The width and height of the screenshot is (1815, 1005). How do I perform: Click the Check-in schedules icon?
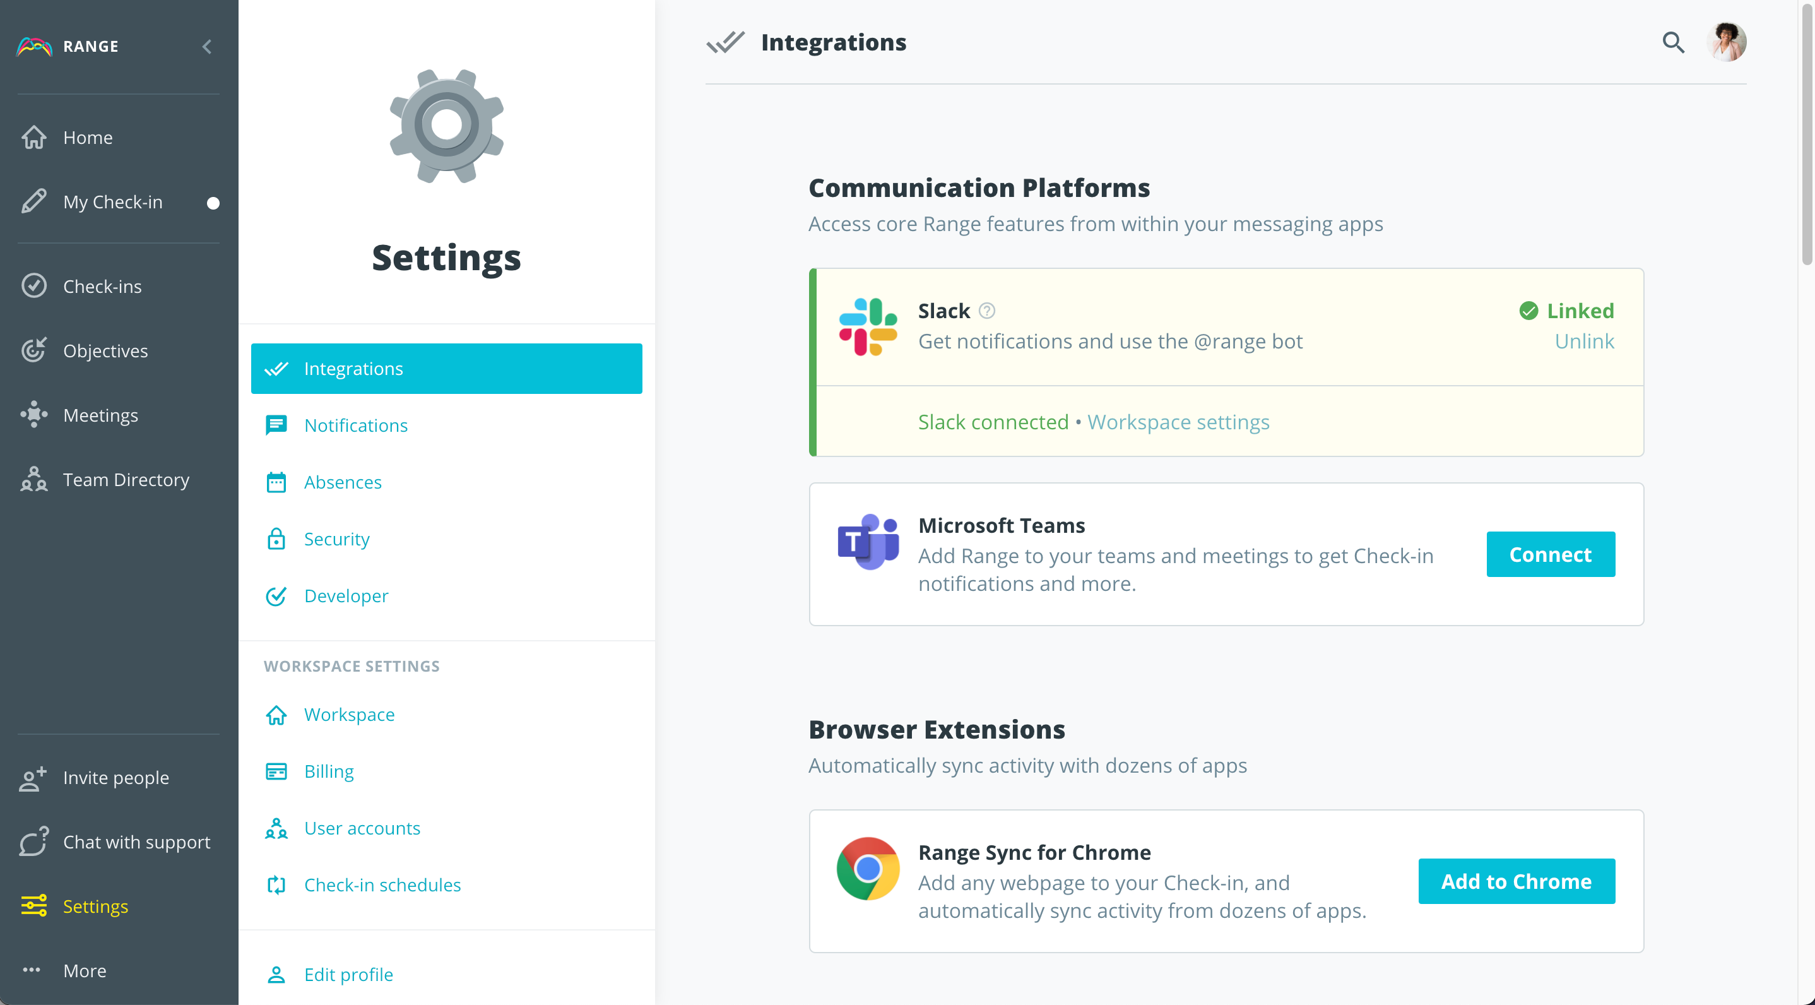point(276,884)
